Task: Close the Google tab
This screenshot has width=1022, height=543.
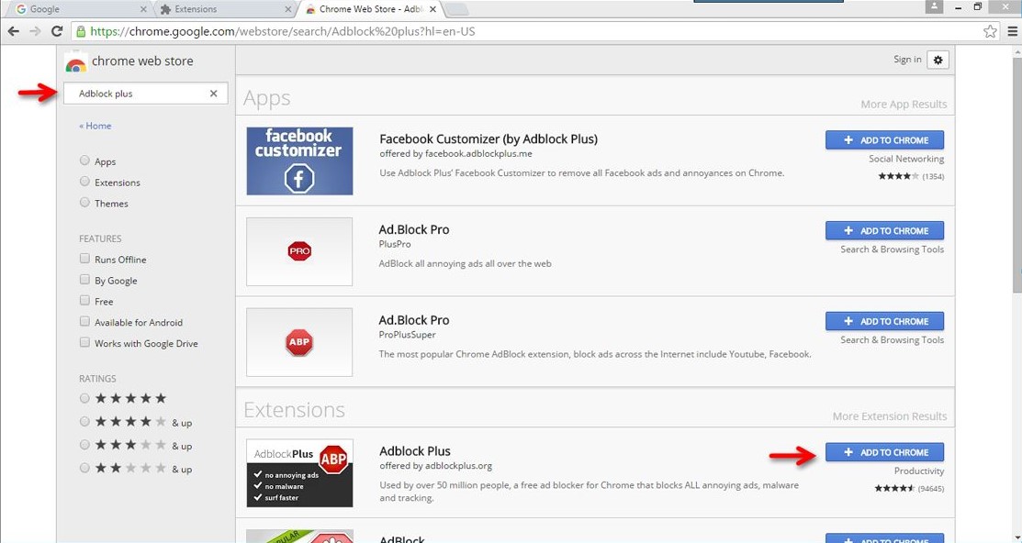Action: 143,9
